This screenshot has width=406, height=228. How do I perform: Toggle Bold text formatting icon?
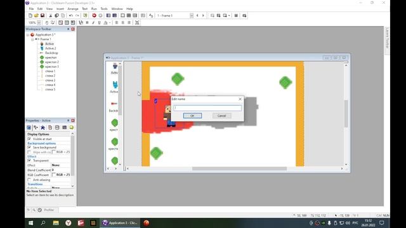88,23
